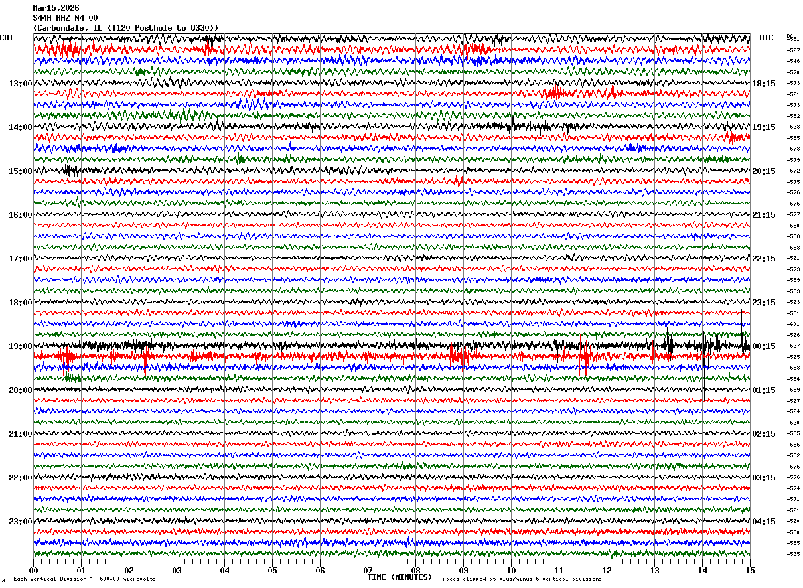Screen dimensions: 803x588
Task: Select the "23:15" UTC time label
Action: (x=764, y=303)
